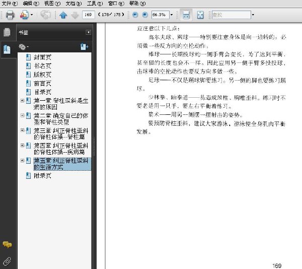Click page total indicator (178/178)
302x269 pixels.
tap(111, 15)
